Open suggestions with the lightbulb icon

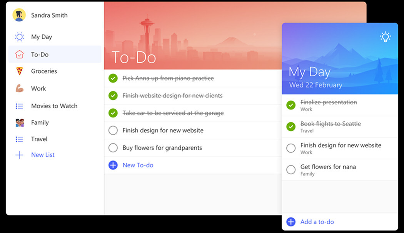pos(385,37)
